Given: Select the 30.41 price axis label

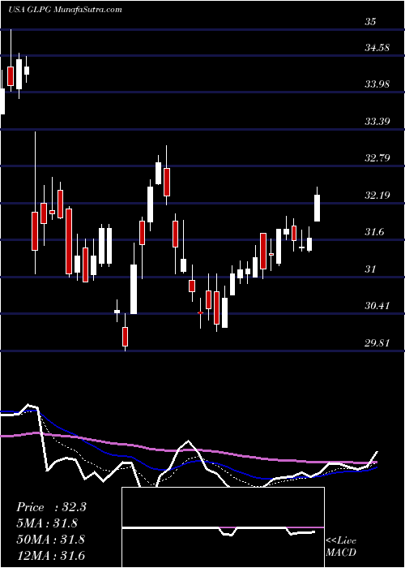Looking at the screenshot, I should pos(377,306).
